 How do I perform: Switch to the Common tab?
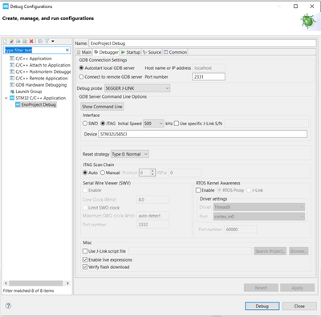[x=175, y=52]
